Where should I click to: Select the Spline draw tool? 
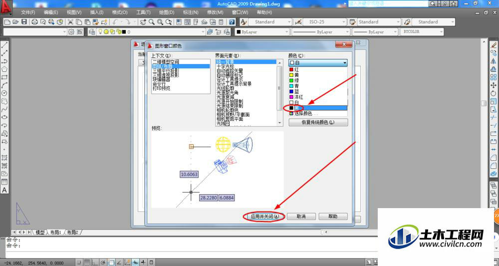pyautogui.click(x=4, y=109)
